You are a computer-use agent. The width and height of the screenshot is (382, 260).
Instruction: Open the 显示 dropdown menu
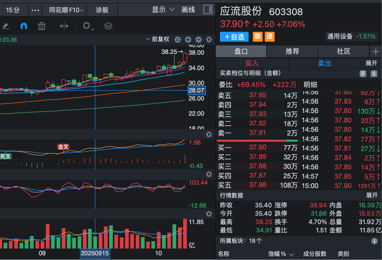pyautogui.click(x=163, y=10)
